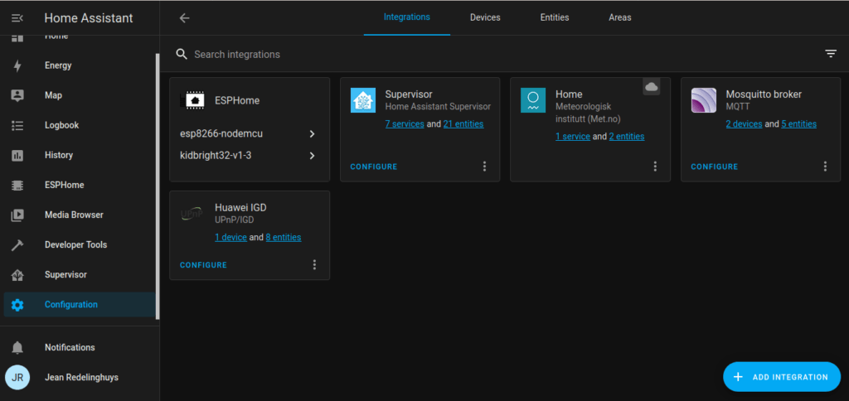
Task: Click the JR user avatar
Action: (x=17, y=377)
